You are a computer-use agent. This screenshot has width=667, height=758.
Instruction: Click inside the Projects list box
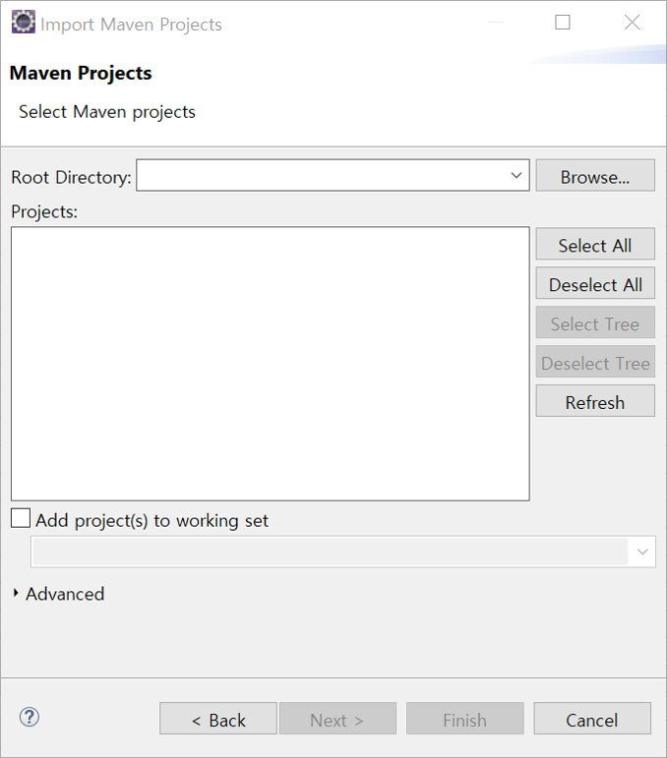(271, 364)
